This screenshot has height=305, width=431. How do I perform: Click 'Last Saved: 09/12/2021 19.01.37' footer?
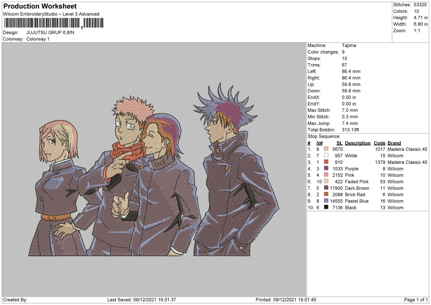tap(142, 300)
